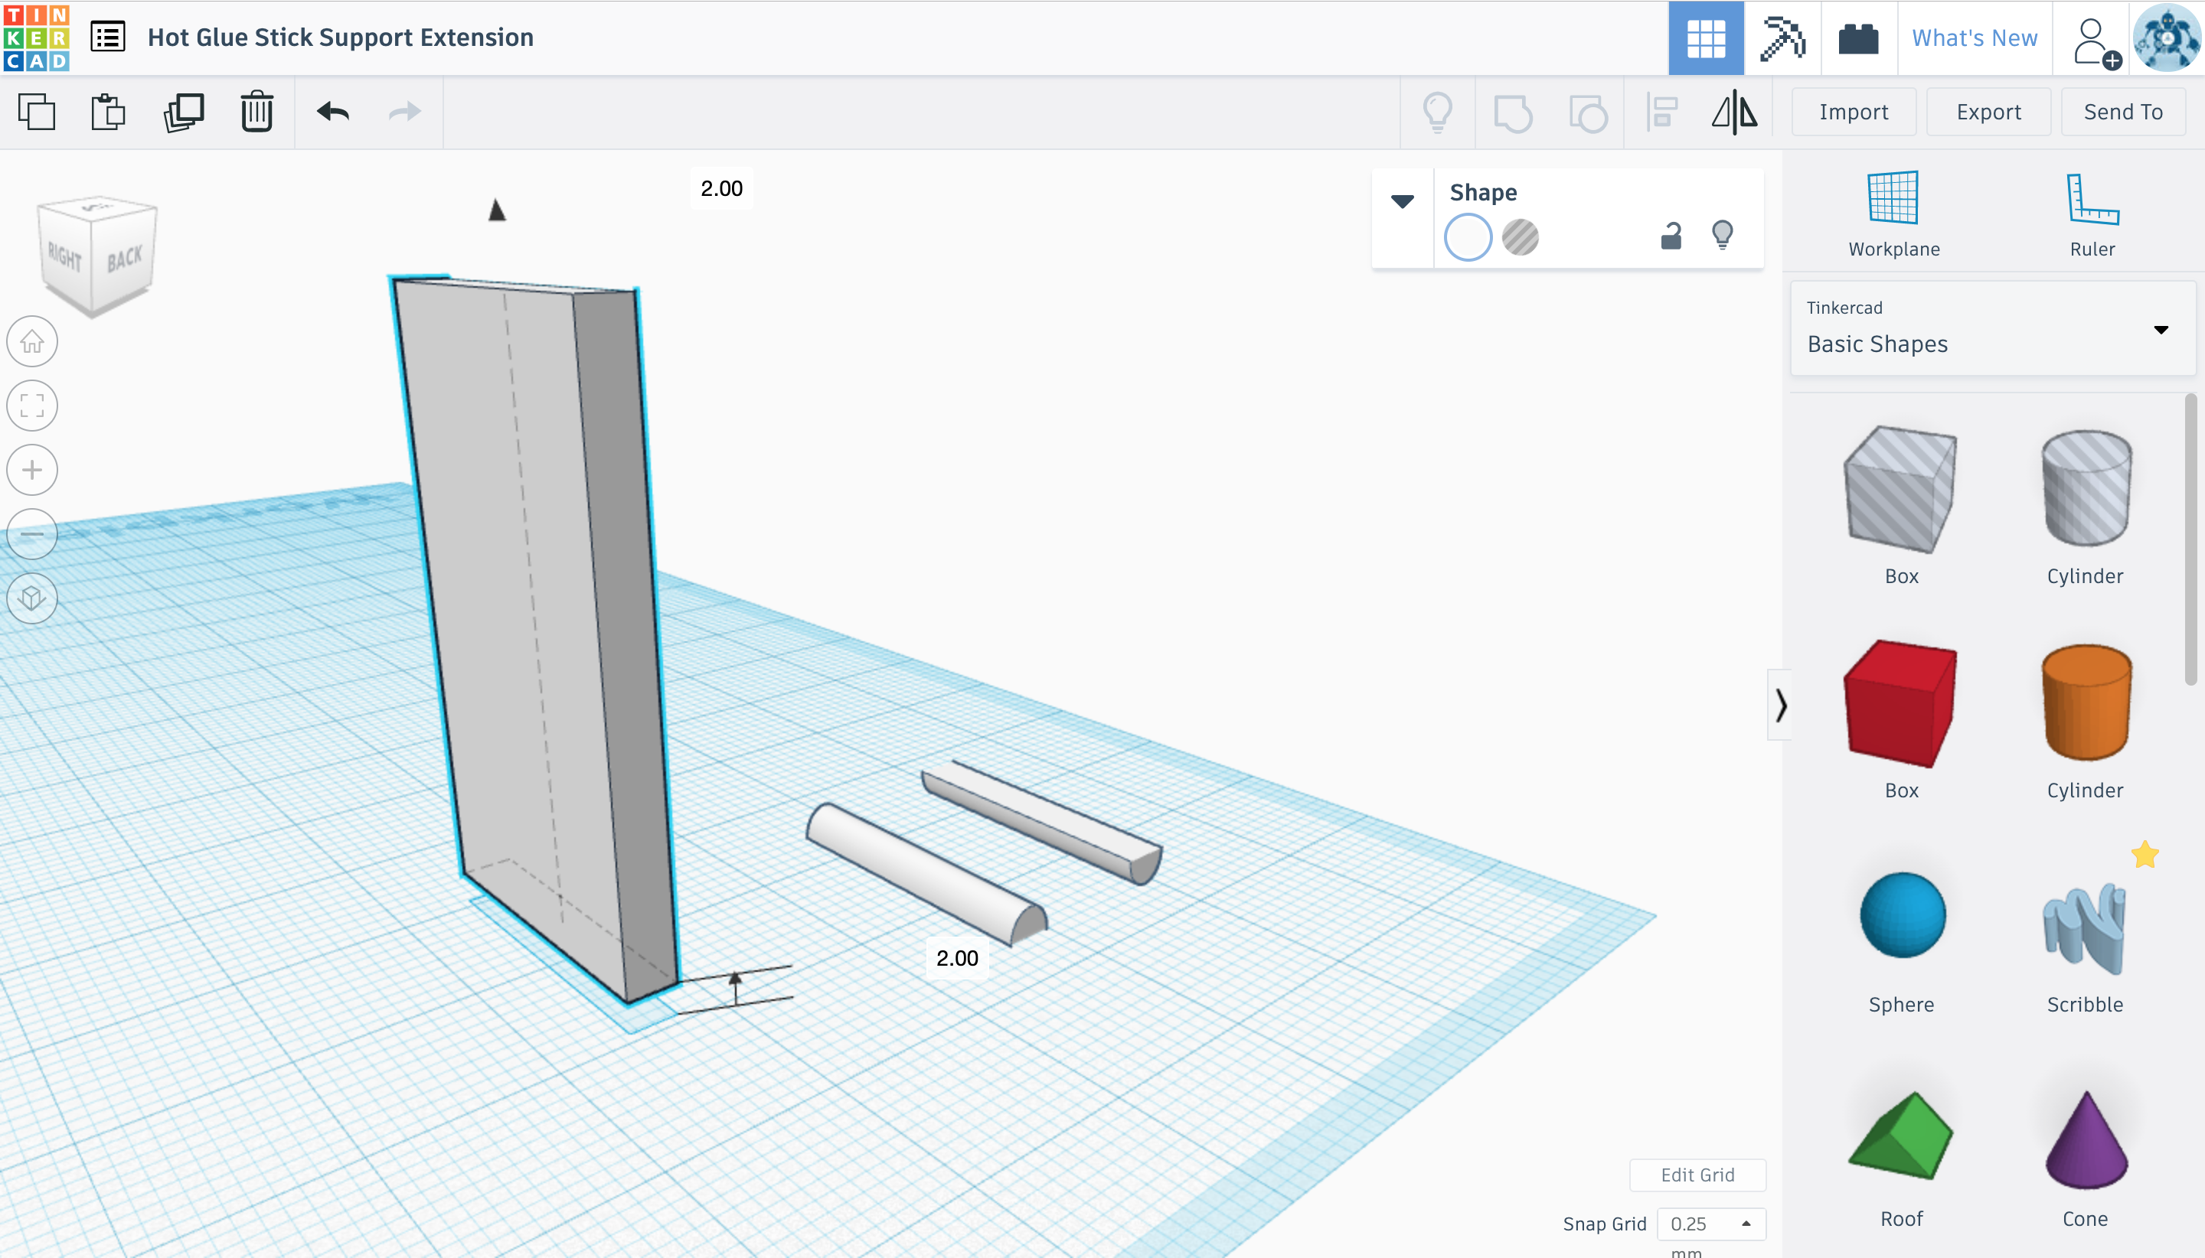Open the Snap Grid value dropdown
2205x1258 pixels.
(1711, 1224)
